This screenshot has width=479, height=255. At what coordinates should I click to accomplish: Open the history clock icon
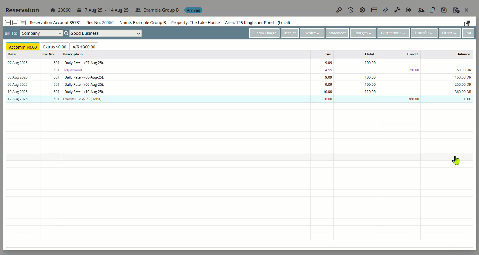351,10
